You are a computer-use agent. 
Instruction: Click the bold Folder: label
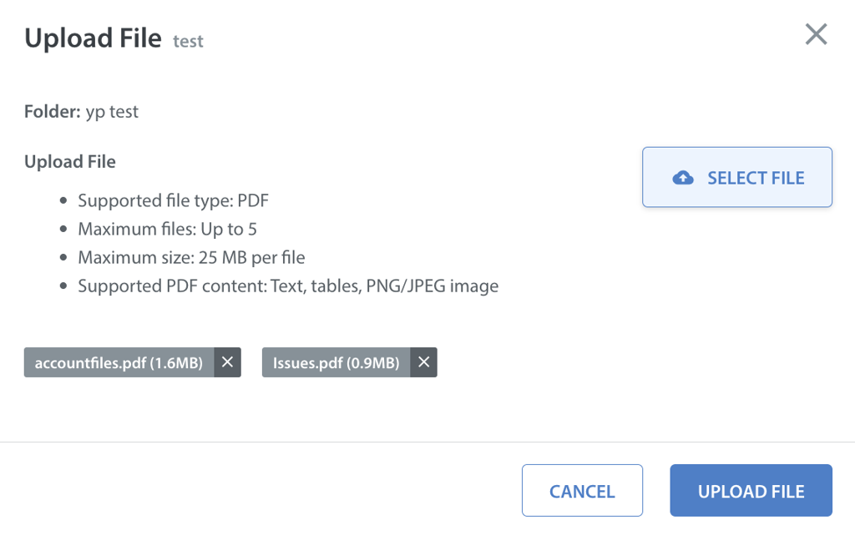[x=52, y=111]
